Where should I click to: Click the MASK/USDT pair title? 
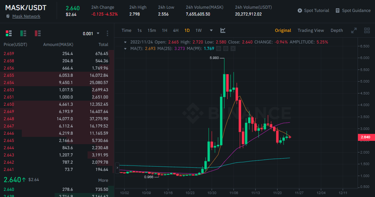pos(26,8)
